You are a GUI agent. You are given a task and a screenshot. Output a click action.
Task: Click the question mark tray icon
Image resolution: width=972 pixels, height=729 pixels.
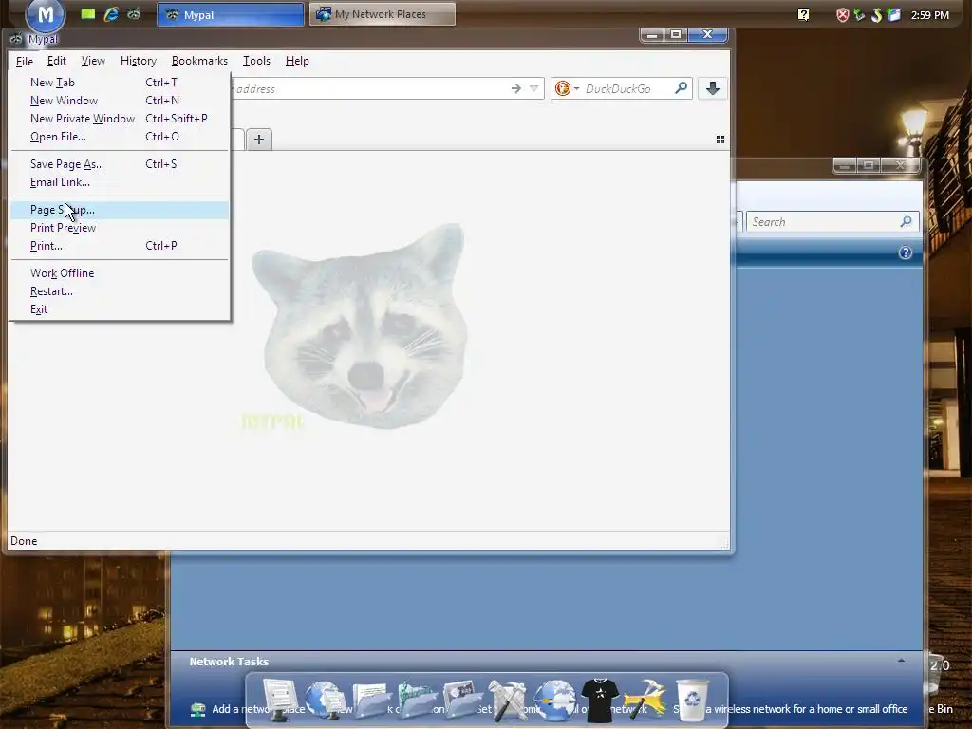[x=803, y=15]
